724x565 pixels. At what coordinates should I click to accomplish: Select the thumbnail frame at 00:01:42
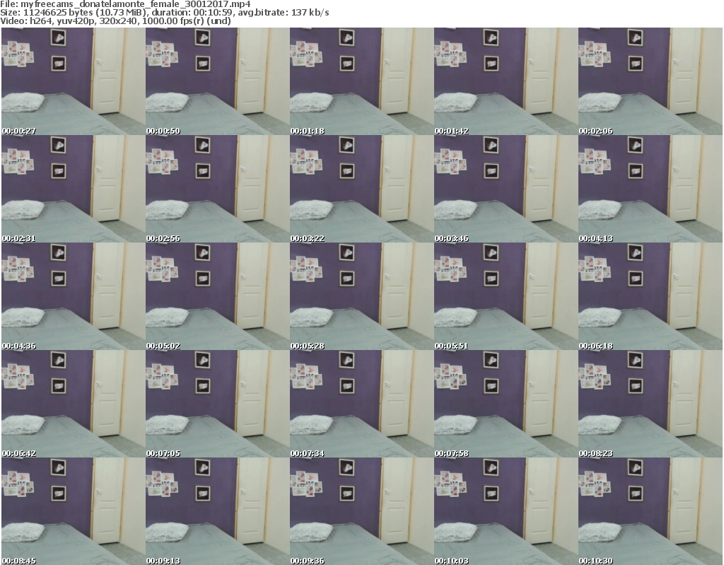click(506, 81)
